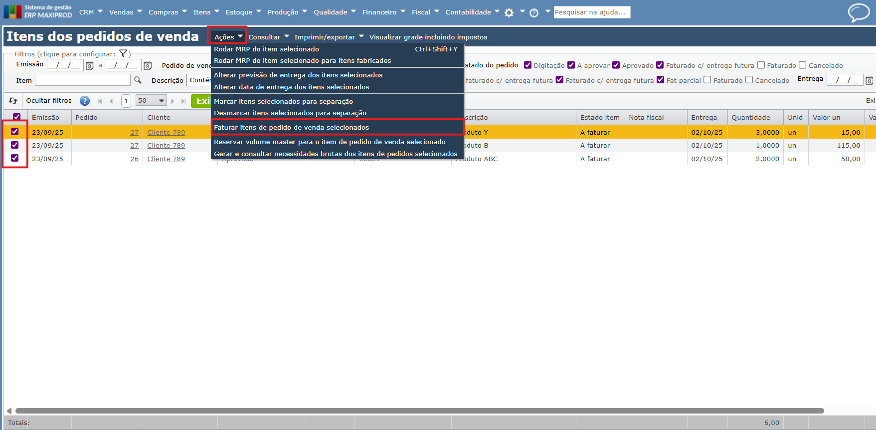
Task: Expand the CRM menu
Action: point(91,12)
